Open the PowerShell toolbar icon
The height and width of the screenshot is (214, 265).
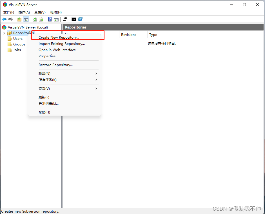click(80, 19)
